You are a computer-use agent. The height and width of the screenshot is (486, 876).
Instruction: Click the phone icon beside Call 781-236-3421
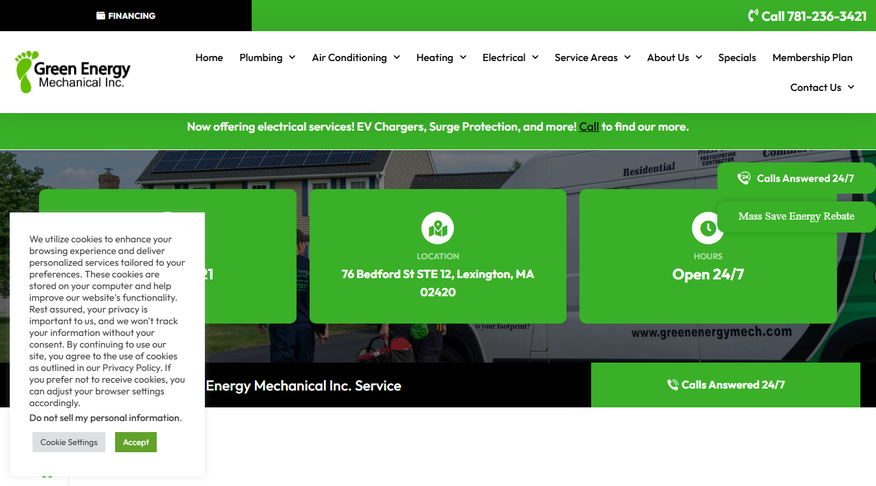click(753, 16)
